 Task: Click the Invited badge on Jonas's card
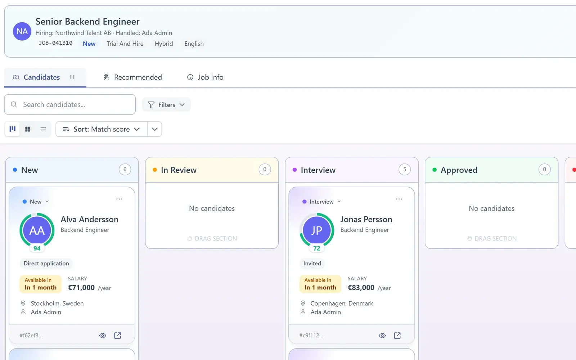pos(312,264)
